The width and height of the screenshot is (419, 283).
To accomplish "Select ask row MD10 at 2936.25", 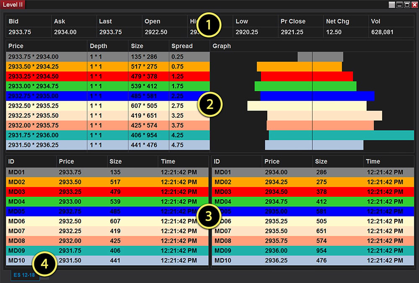I will pos(313,260).
